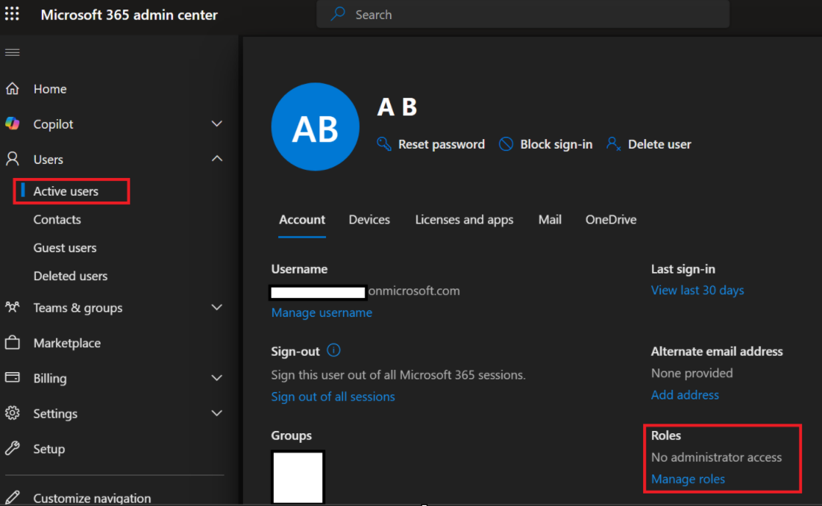This screenshot has height=506, width=822.
Task: Switch to the Account tab
Action: pos(302,219)
